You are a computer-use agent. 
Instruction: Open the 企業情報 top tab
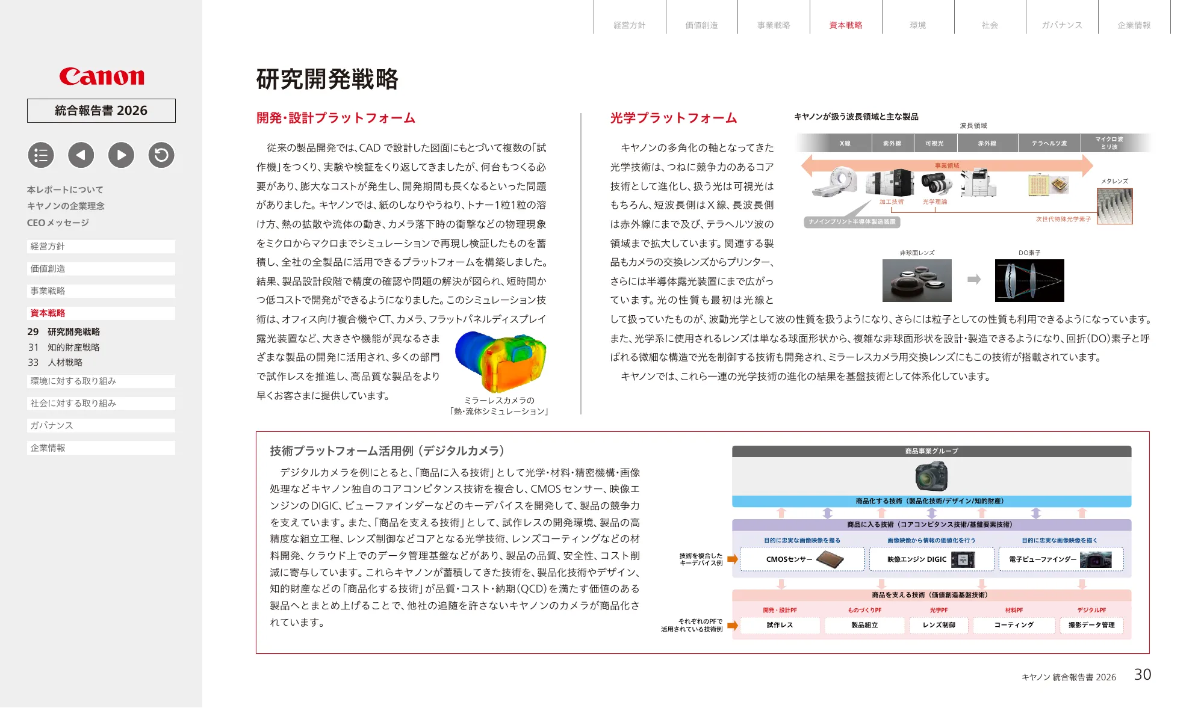(1134, 25)
